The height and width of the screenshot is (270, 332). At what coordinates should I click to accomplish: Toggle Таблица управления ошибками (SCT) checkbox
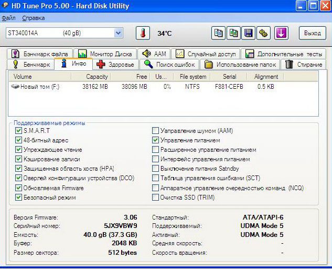(x=155, y=178)
